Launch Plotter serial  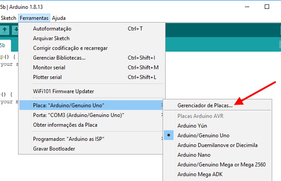point(92,77)
